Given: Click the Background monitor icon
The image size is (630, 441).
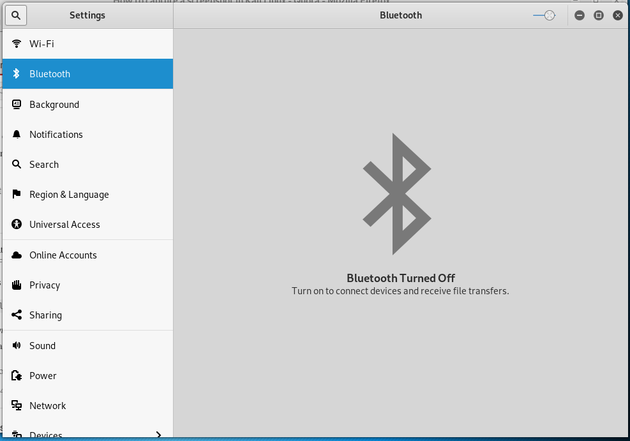Looking at the screenshot, I should click(x=17, y=104).
